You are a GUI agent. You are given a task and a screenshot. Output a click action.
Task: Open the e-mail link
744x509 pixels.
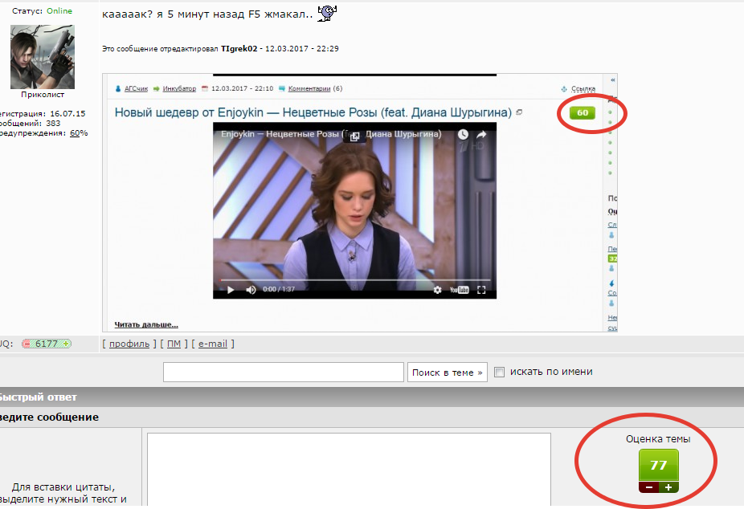213,344
